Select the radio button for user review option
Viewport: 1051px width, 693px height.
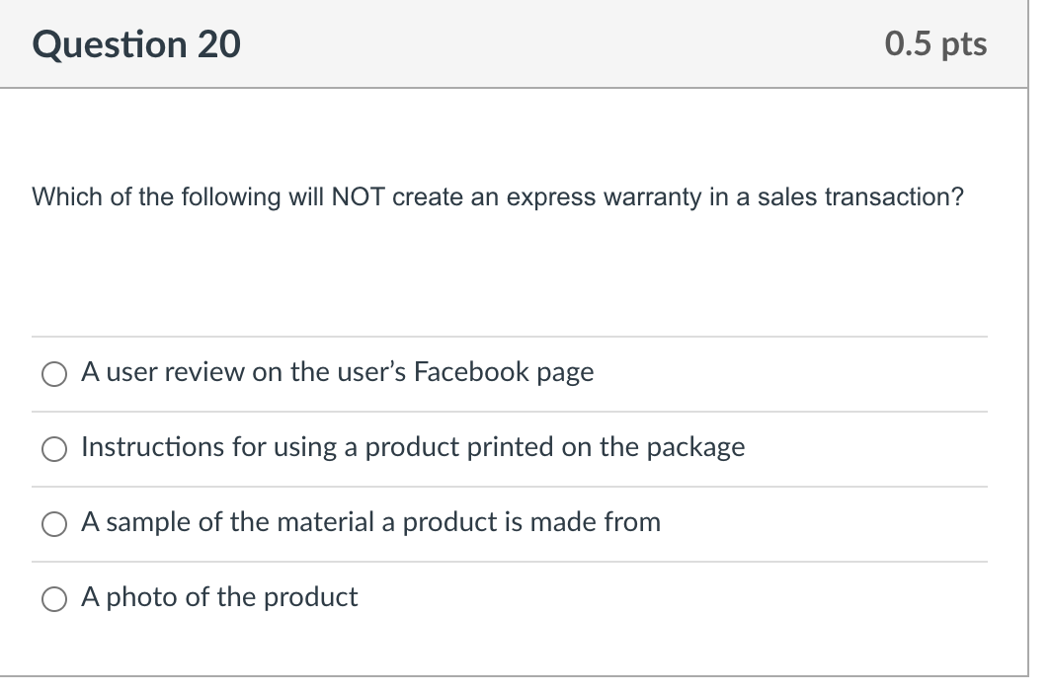[52, 373]
